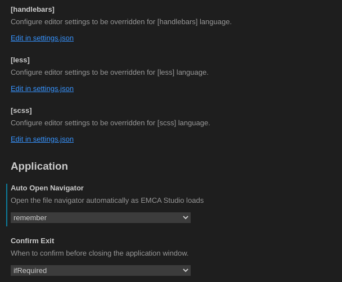Open settings.json link under [scss]

[x=42, y=139]
